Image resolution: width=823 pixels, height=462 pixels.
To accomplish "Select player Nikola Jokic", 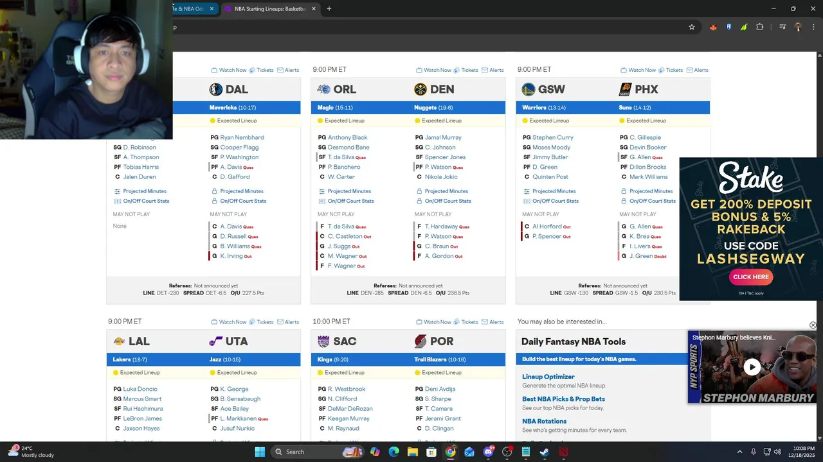I will point(441,176).
